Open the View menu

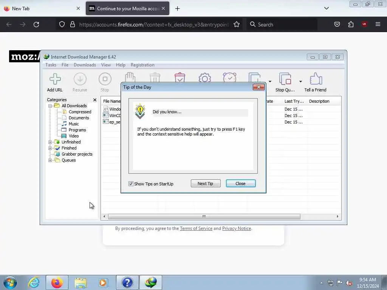point(106,65)
